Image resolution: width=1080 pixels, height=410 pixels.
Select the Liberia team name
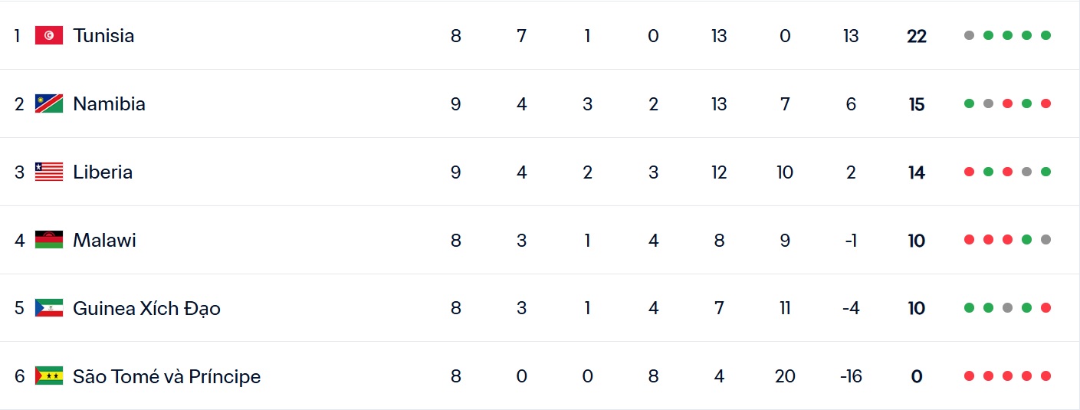pyautogui.click(x=103, y=172)
